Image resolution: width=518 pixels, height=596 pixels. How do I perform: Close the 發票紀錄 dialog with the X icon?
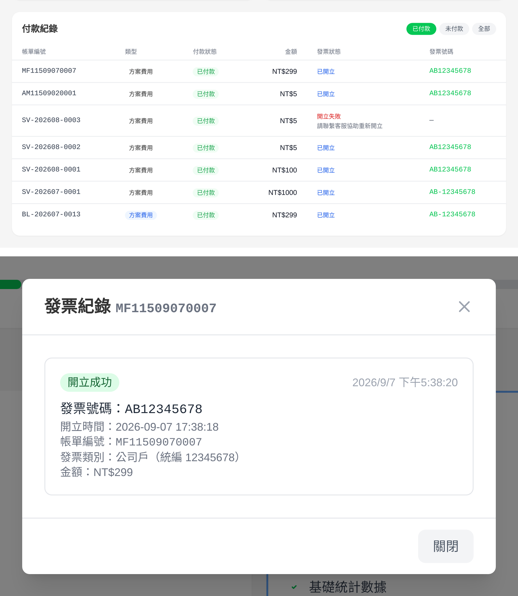(464, 307)
